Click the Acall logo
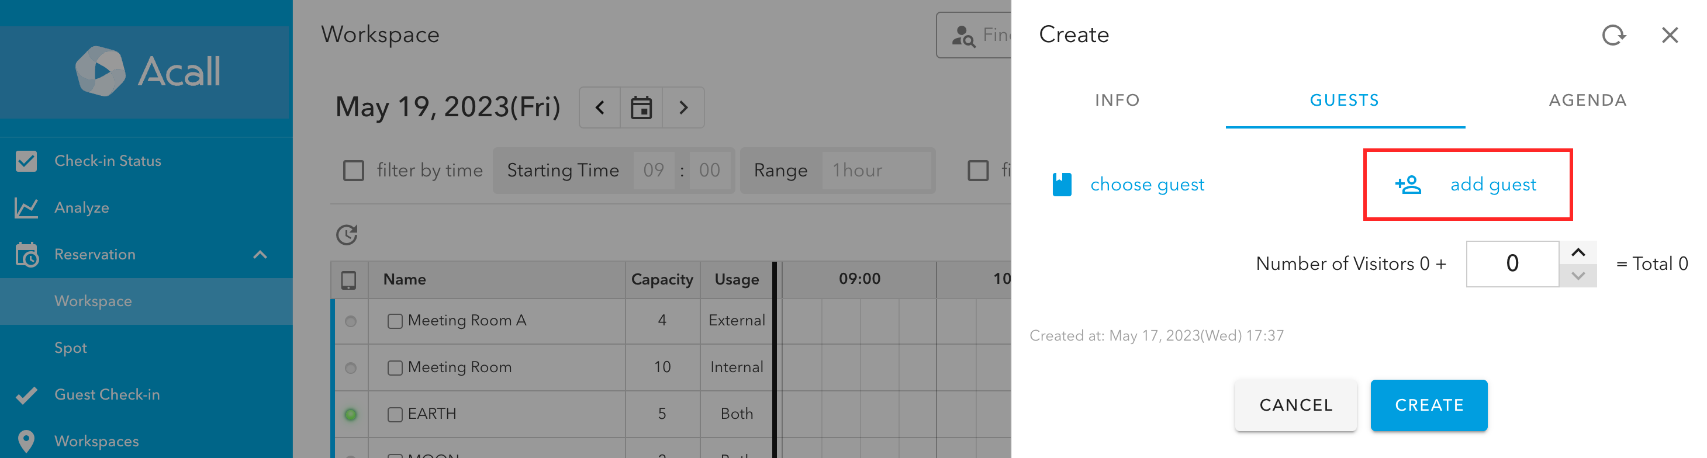1707x458 pixels. coord(147,71)
